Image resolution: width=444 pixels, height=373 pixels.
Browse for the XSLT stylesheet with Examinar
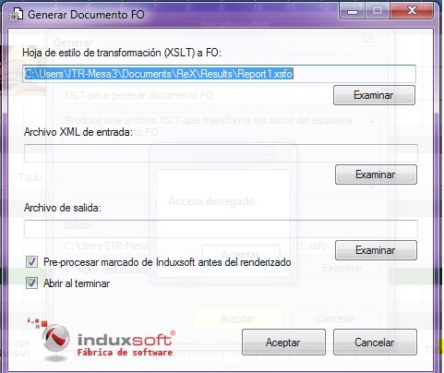tap(374, 95)
